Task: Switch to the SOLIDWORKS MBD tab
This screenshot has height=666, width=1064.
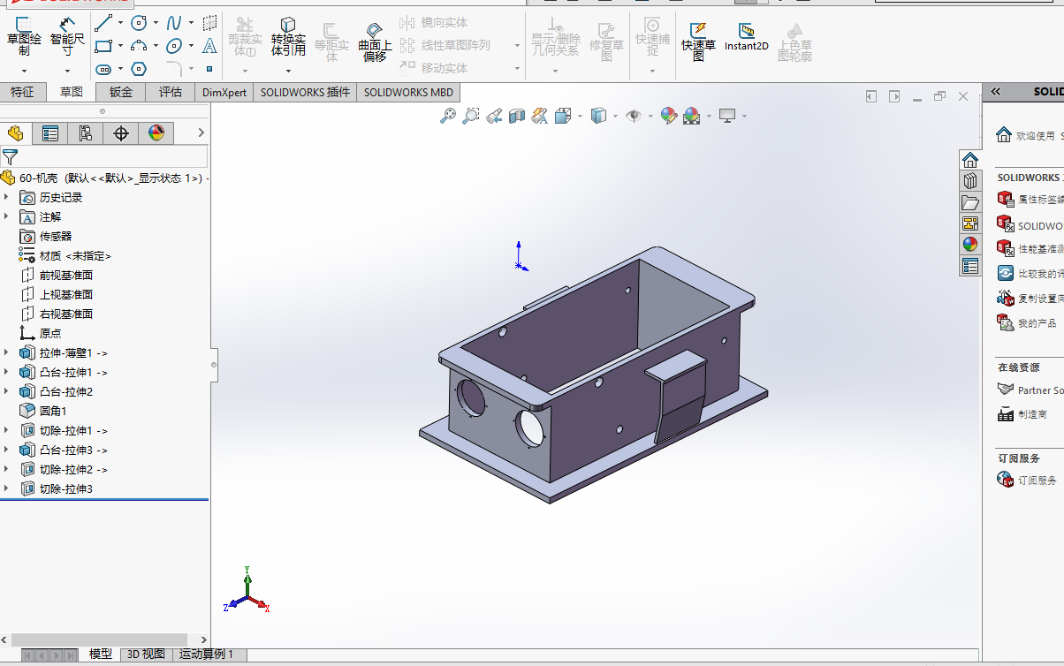Action: pyautogui.click(x=408, y=92)
